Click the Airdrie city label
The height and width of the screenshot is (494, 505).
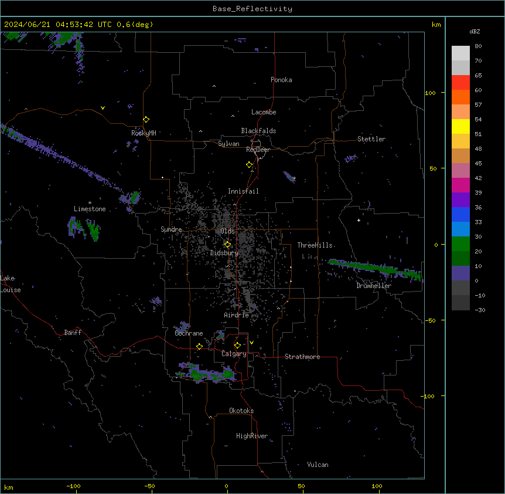pos(237,315)
